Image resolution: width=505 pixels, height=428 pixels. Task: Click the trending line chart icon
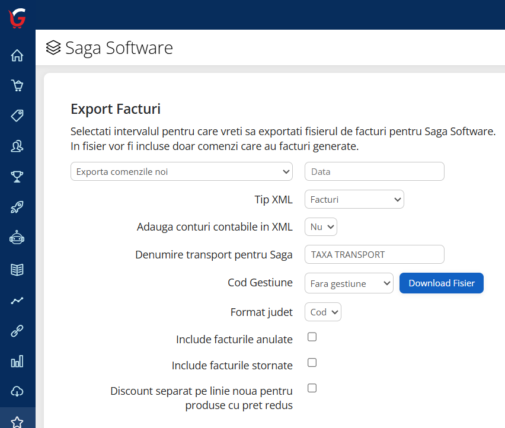coord(17,299)
